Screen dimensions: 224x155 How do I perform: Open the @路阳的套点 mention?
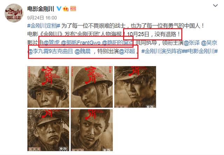tap(118, 42)
